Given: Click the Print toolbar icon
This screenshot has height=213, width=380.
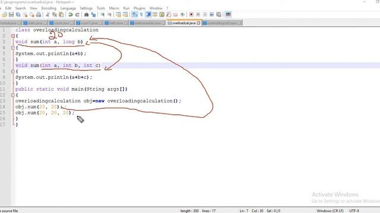Looking at the screenshot, I should [39, 14].
